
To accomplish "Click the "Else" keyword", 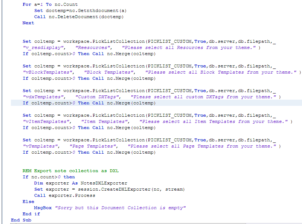I will pyautogui.click(x=28, y=202).
